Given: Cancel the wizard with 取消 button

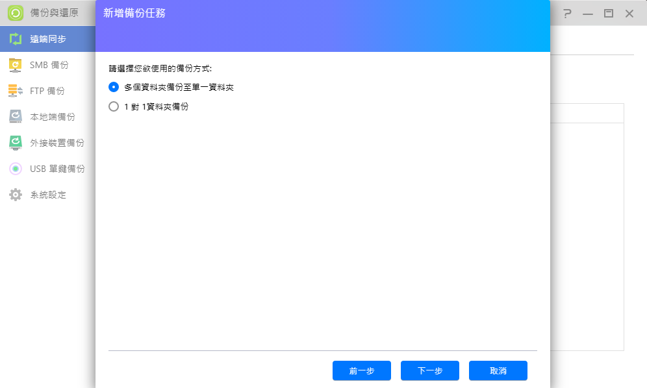Looking at the screenshot, I should click(498, 370).
